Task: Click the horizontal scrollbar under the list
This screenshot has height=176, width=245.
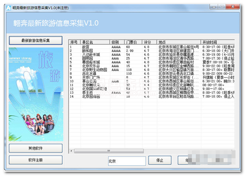Action: coord(151,151)
